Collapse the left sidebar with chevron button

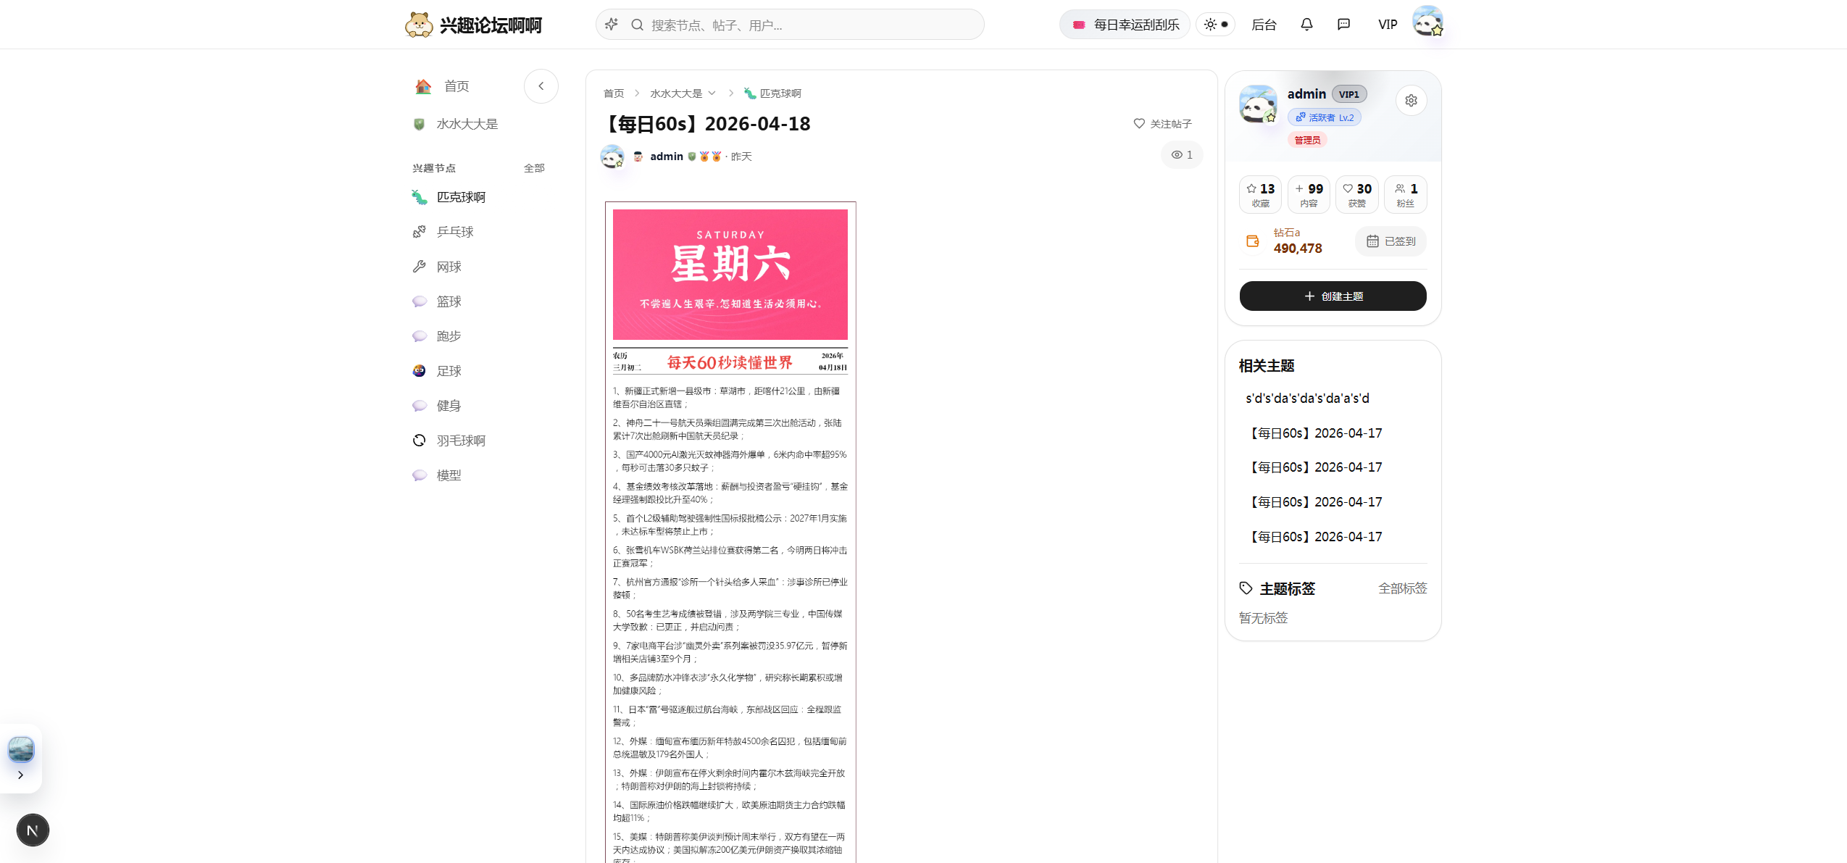click(541, 86)
